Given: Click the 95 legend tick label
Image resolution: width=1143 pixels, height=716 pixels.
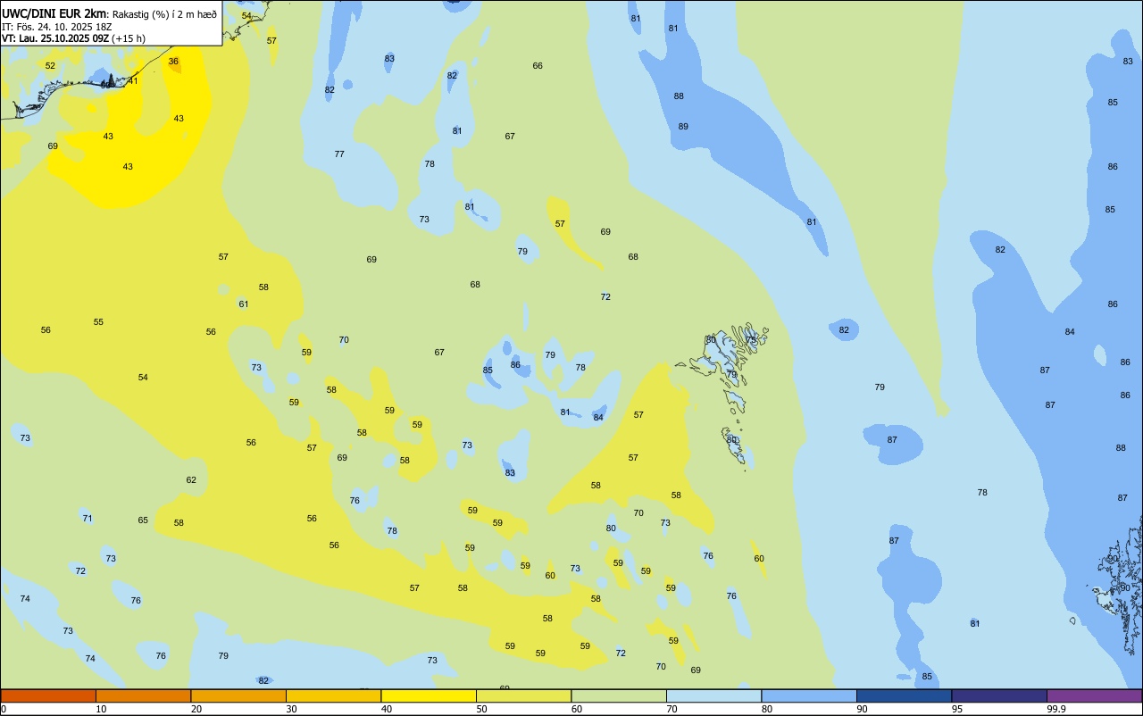Looking at the screenshot, I should (x=956, y=709).
